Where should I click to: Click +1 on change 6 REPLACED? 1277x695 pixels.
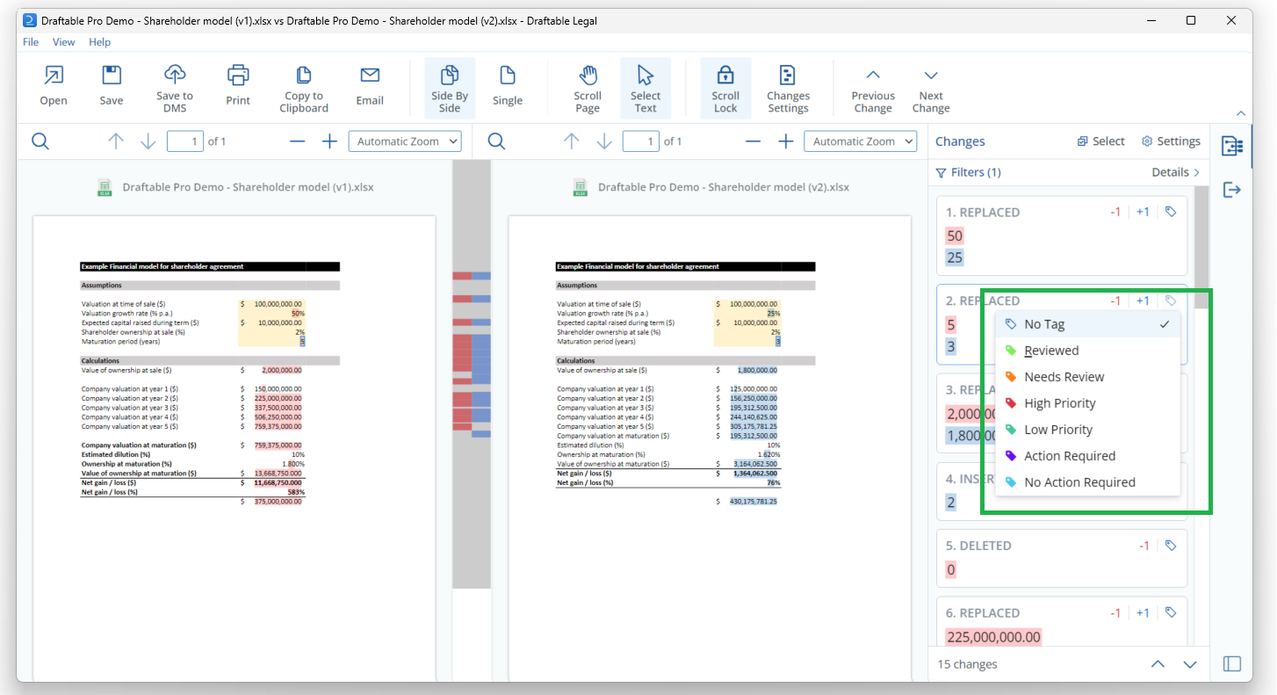1143,612
